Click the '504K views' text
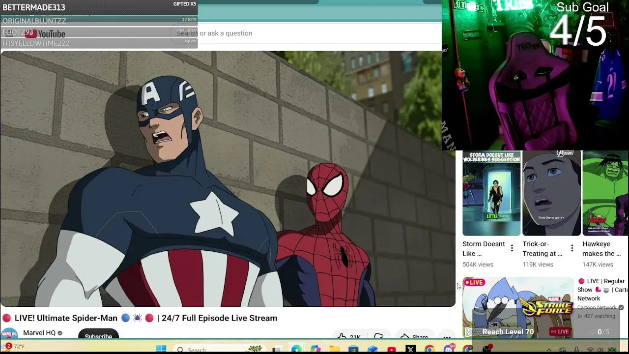629x354 pixels. click(x=478, y=265)
